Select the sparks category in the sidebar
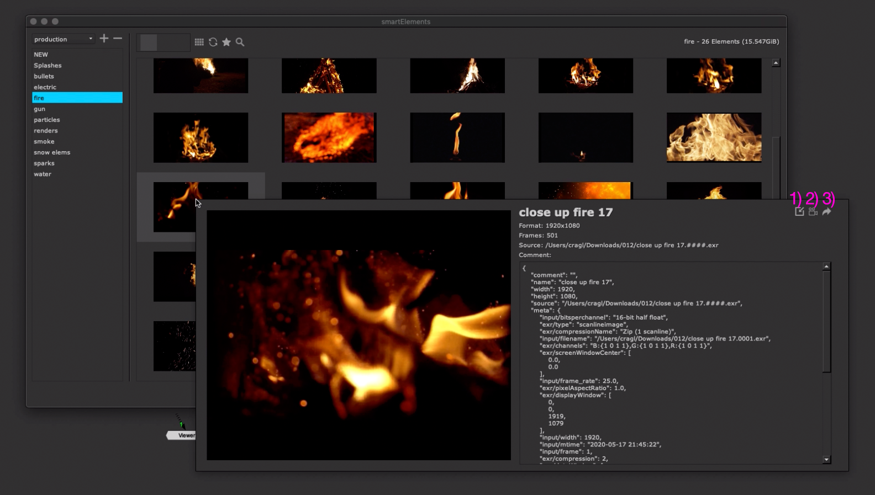This screenshot has height=495, width=875. [x=44, y=163]
